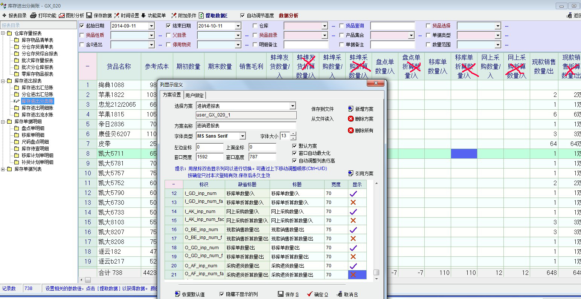Open the 起始日期 date dropdown
Screen dimensions: 581x299
(151, 26)
